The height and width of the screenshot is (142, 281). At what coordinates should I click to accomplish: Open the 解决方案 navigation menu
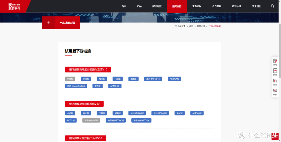pos(157,6)
